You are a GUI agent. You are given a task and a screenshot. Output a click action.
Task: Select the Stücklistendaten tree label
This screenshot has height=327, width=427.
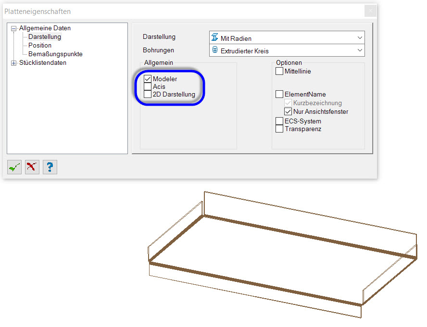tap(43, 62)
